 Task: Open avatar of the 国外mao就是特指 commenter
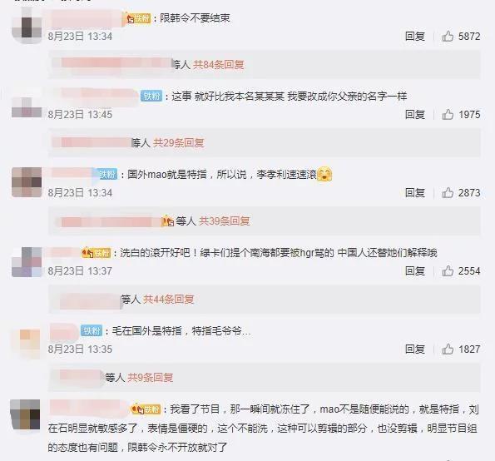tap(27, 182)
